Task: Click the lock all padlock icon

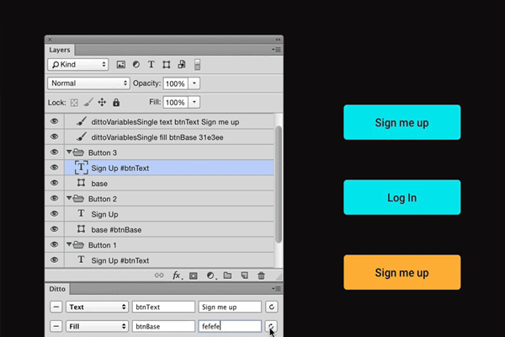Action: pyautogui.click(x=116, y=102)
